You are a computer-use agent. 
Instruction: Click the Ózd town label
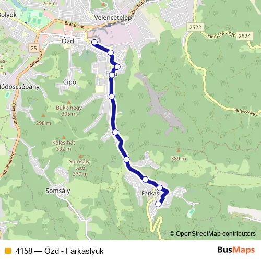coord(68,41)
